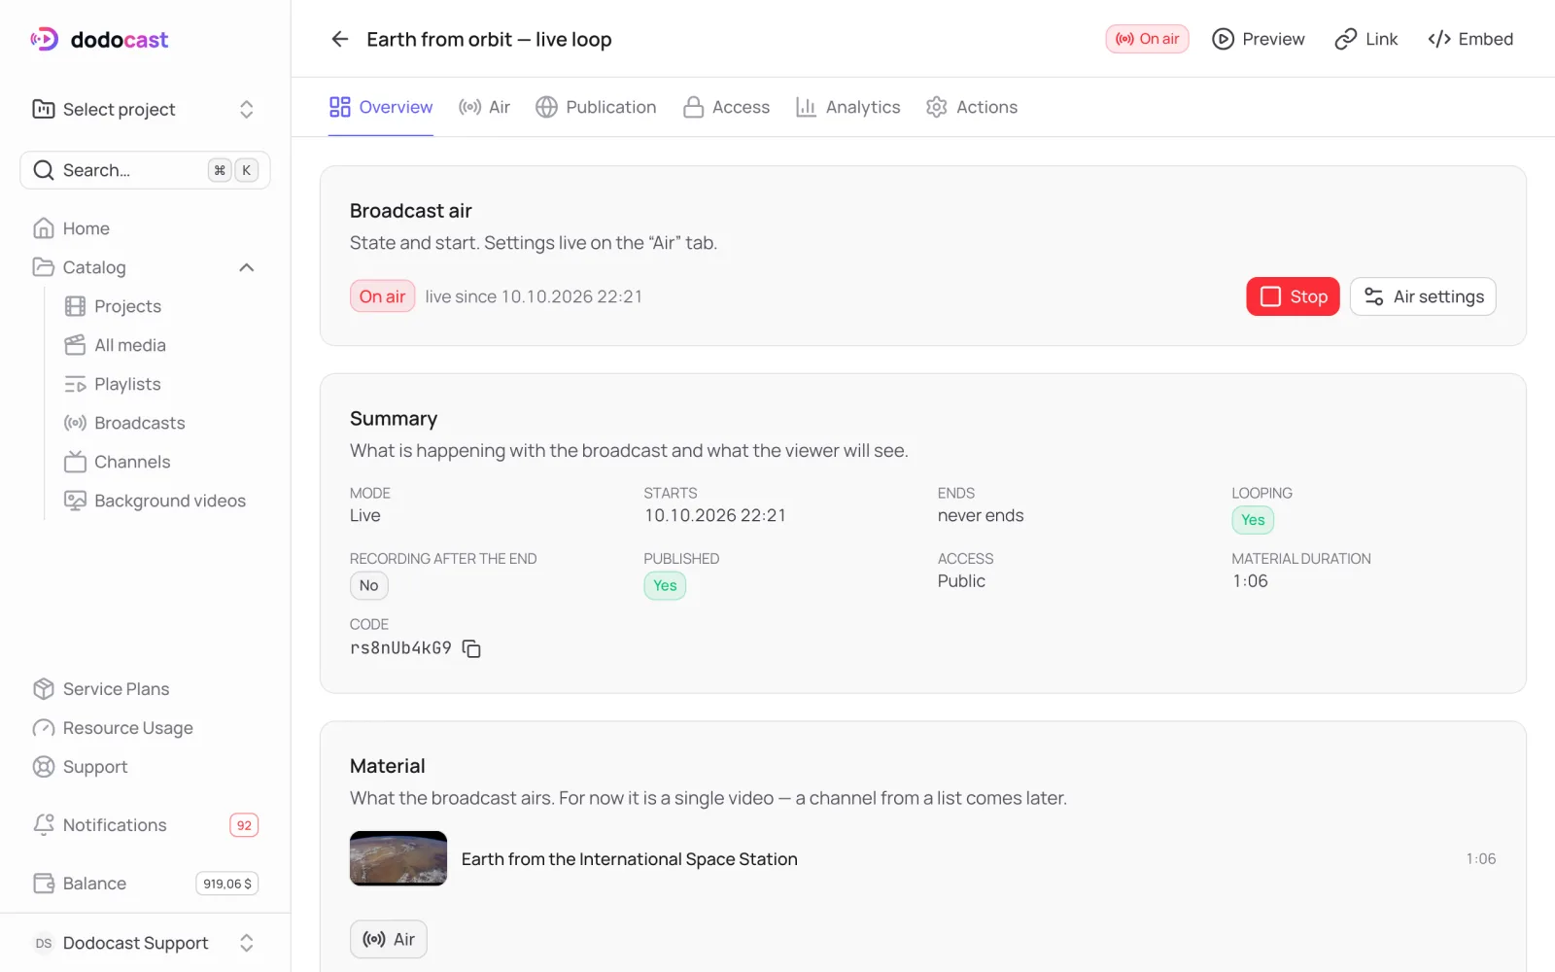The height and width of the screenshot is (972, 1555).
Task: Click the recording after the end No badge
Action: 369,585
